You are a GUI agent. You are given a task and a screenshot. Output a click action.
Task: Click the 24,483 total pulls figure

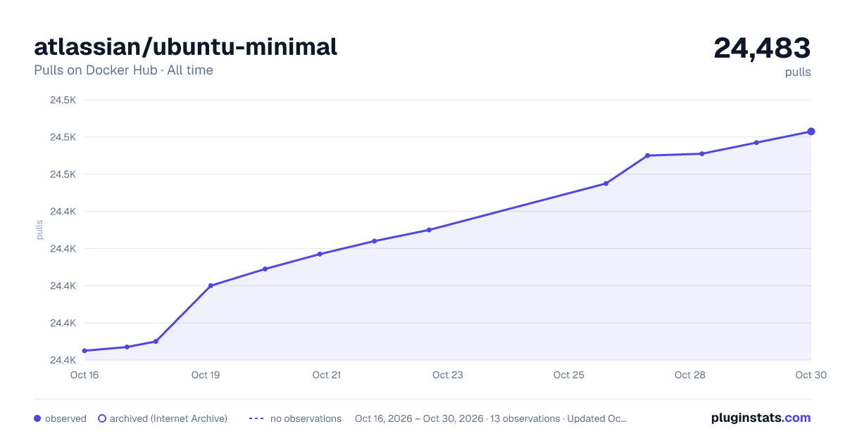click(763, 48)
